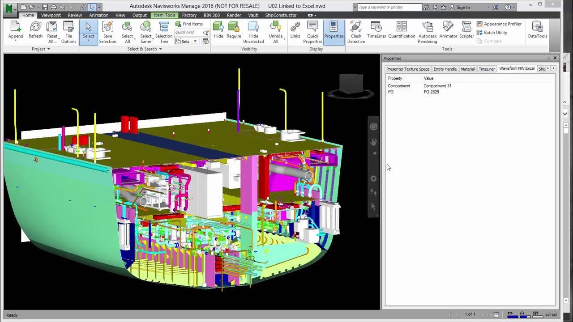This screenshot has height=322, width=573.
Task: Switch to the Viewpoint ribbon tab
Action: pos(51,15)
